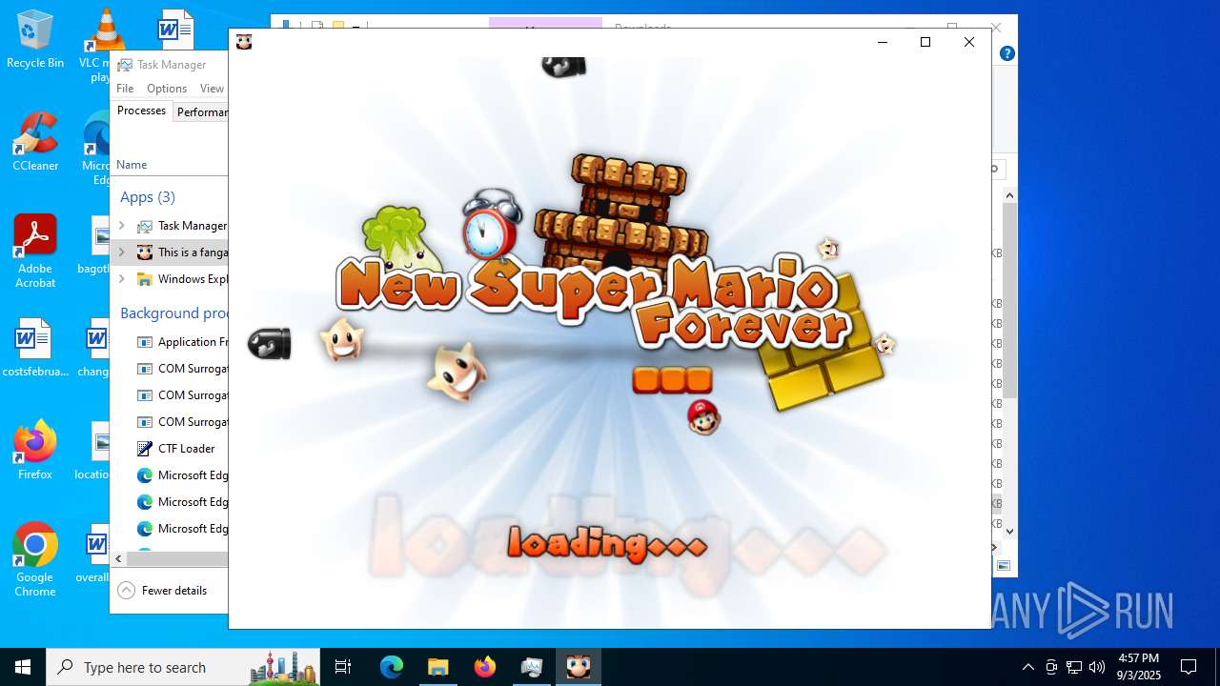Open the Recycle Bin desktop icon
The height and width of the screenshot is (686, 1220).
pyautogui.click(x=34, y=40)
